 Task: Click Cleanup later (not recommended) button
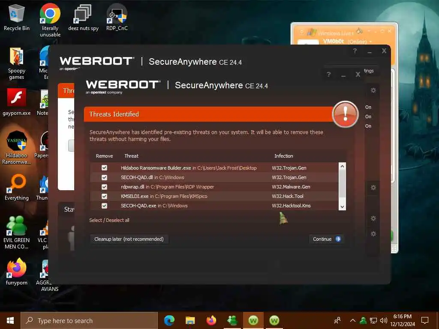[x=129, y=239]
